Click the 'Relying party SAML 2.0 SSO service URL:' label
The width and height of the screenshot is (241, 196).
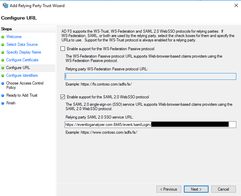[99, 117]
